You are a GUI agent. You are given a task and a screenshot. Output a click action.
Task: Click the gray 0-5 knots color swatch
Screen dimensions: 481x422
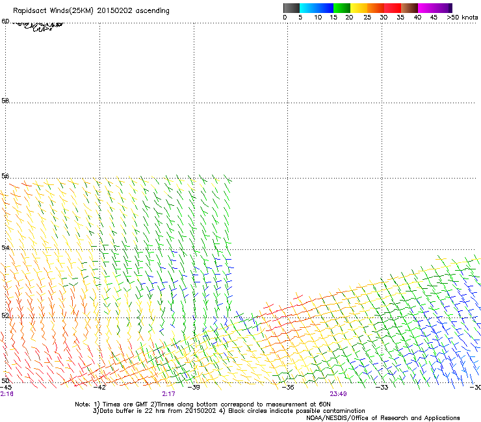tap(291, 8)
